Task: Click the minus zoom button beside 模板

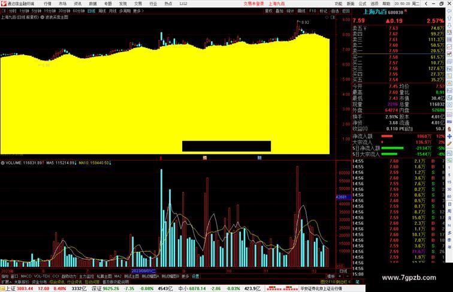Action: [348, 276]
